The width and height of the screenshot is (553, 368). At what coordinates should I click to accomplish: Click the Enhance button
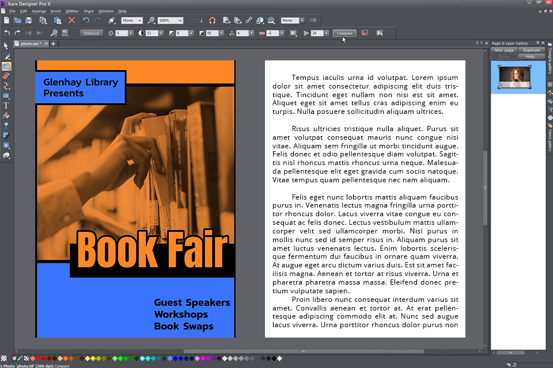tap(92, 33)
